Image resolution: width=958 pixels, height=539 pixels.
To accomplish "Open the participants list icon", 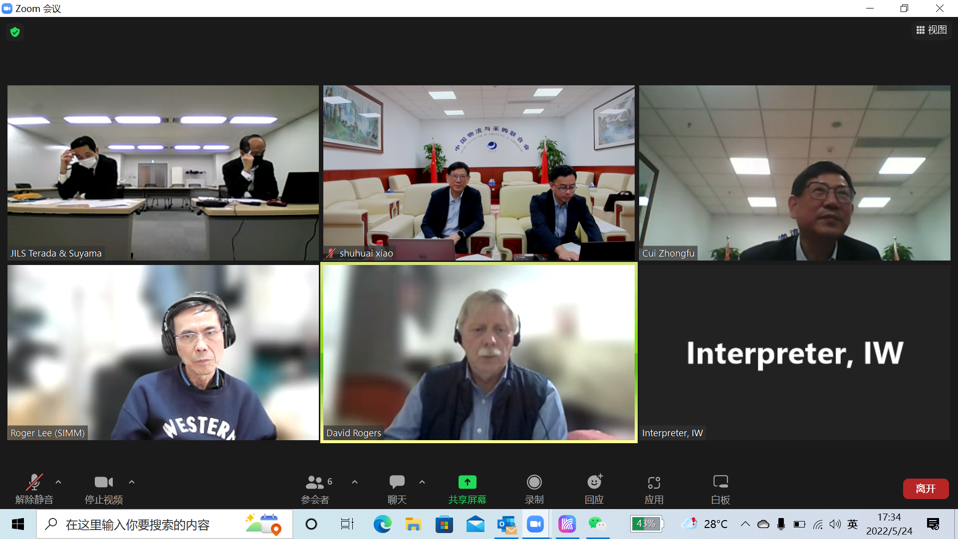I will [315, 482].
